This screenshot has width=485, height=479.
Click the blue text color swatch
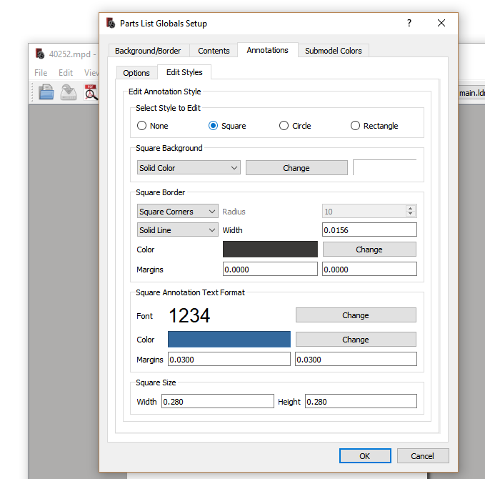coord(229,340)
